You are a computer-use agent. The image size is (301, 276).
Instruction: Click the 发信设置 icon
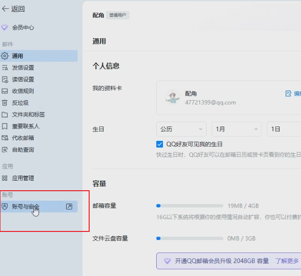[x=5, y=68]
